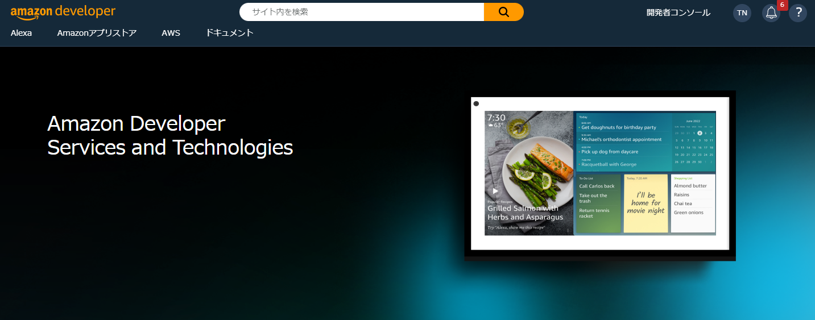
Task: Expand the AWS navigation menu
Action: pyautogui.click(x=171, y=33)
